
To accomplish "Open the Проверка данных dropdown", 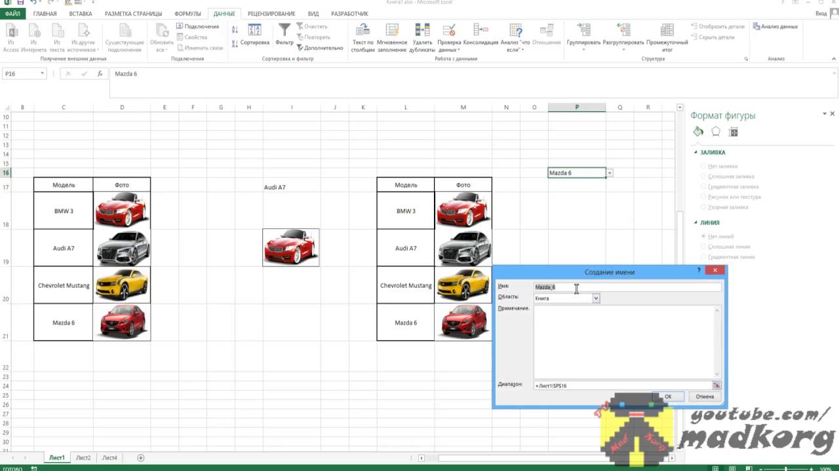I will (449, 38).
